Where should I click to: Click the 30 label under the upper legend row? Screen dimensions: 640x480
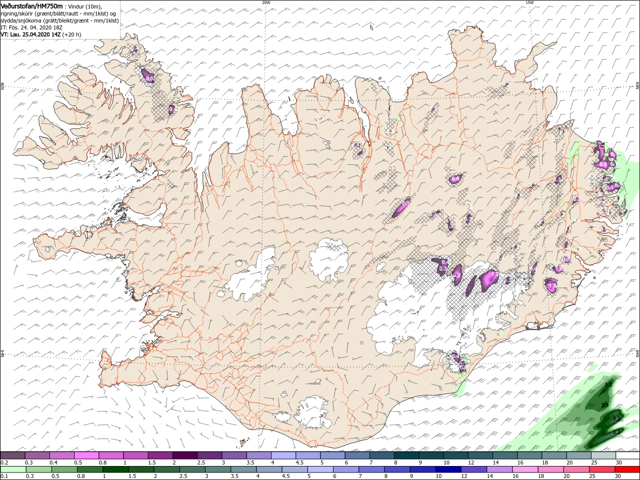tap(618, 462)
